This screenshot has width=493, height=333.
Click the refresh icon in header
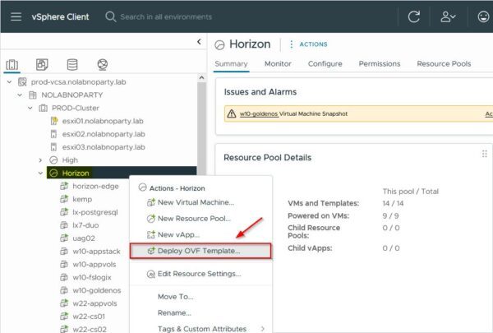click(x=413, y=16)
